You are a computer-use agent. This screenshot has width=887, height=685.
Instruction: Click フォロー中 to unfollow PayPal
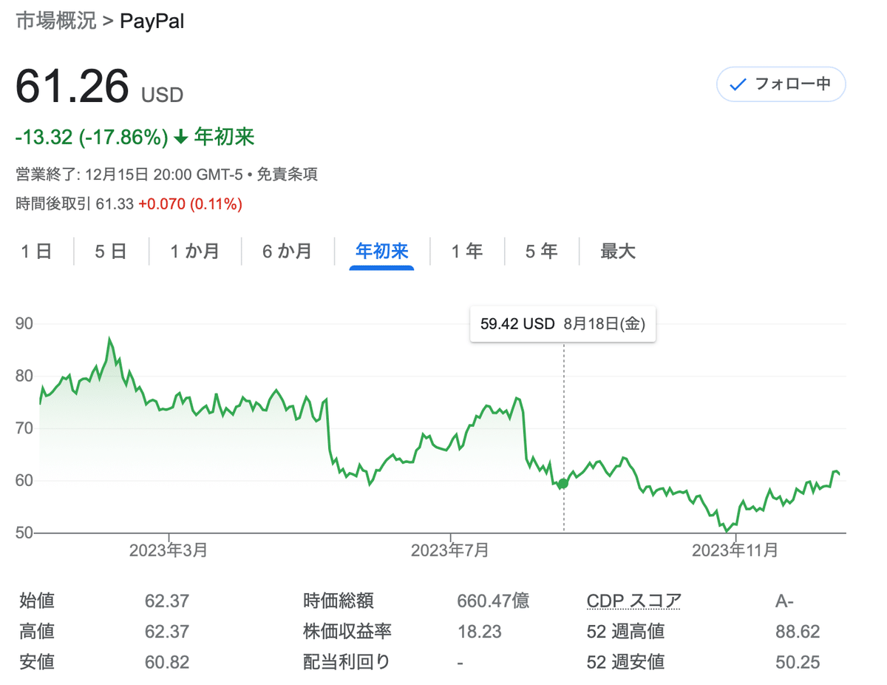pos(781,84)
